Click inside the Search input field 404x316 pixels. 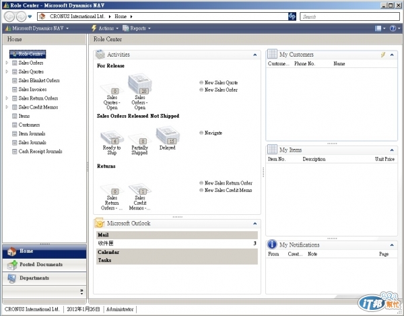click(349, 17)
